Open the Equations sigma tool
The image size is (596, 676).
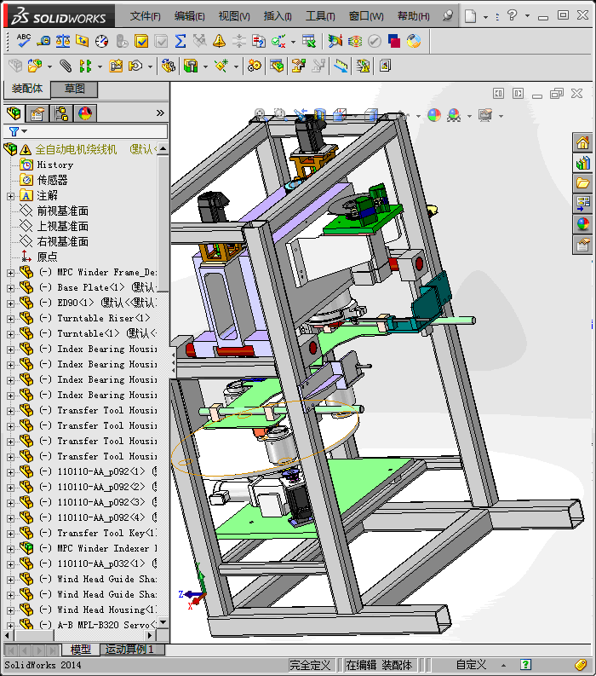coord(180,41)
